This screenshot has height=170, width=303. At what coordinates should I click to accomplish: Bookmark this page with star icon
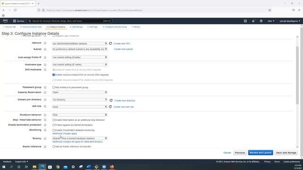[269, 10]
